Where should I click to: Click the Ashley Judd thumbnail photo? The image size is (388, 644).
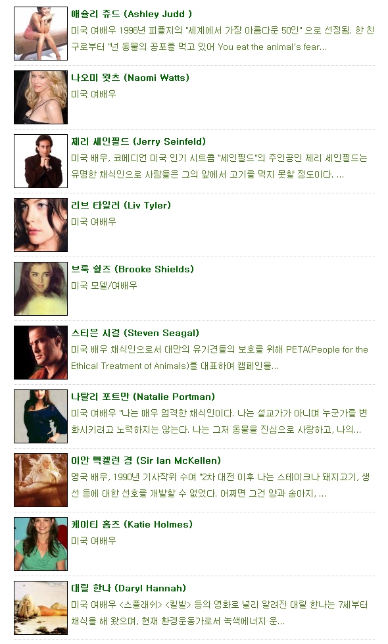coord(41,34)
